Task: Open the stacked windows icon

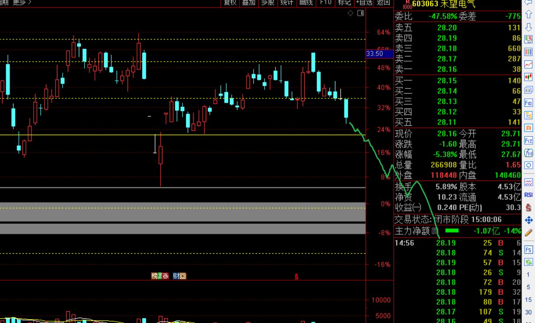Action: coord(528,90)
